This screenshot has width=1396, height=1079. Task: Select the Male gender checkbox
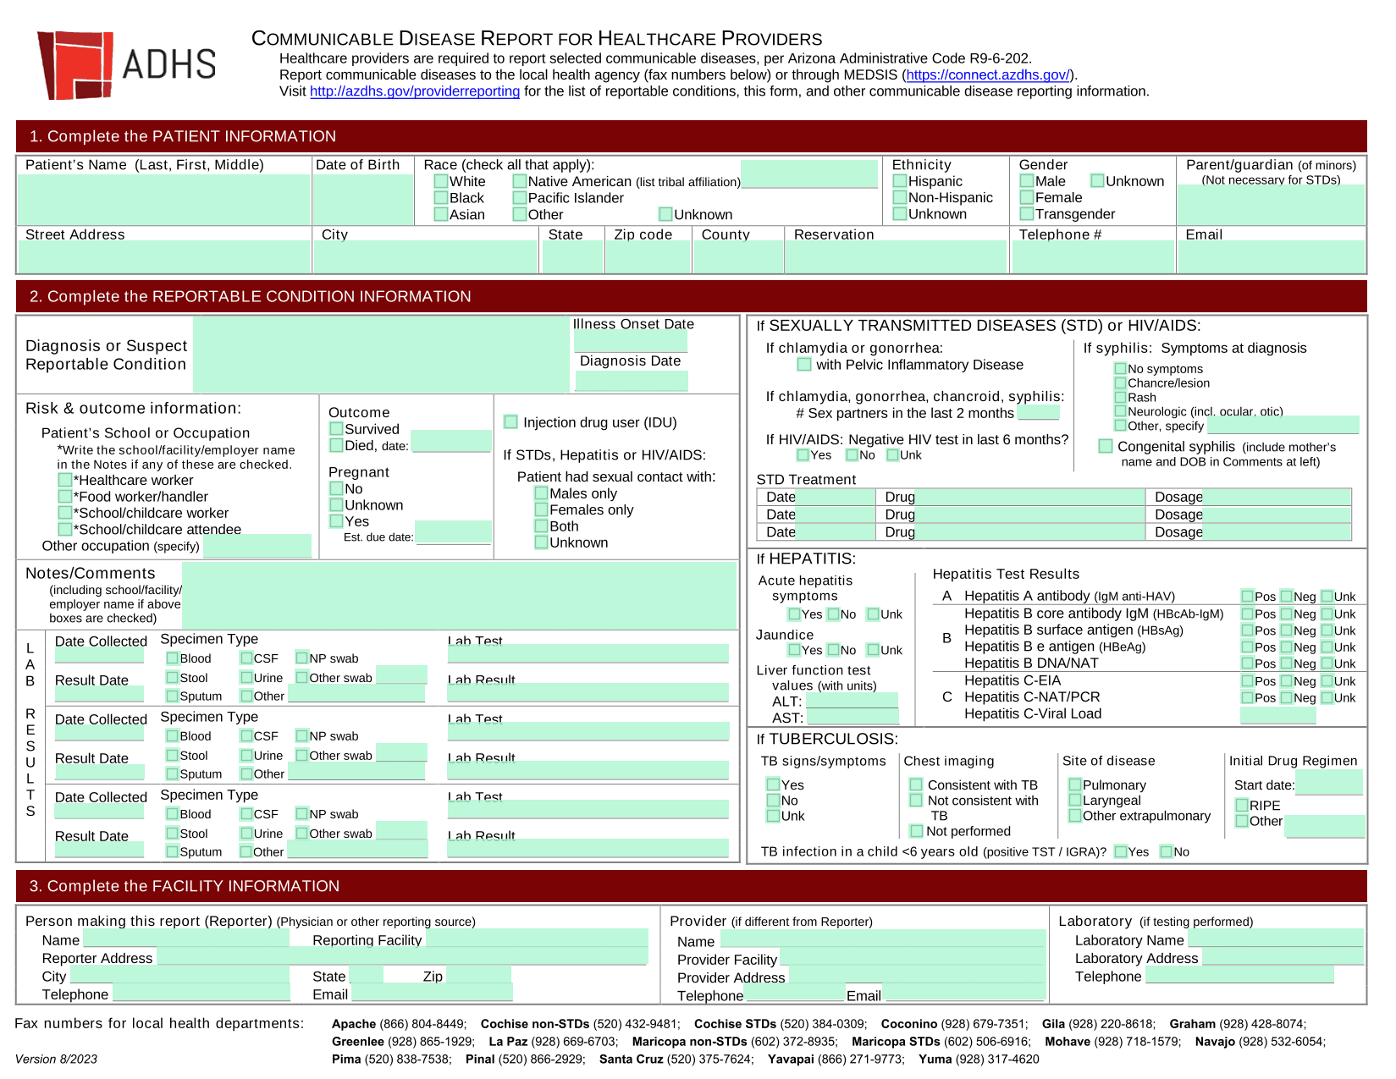pos(1027,180)
